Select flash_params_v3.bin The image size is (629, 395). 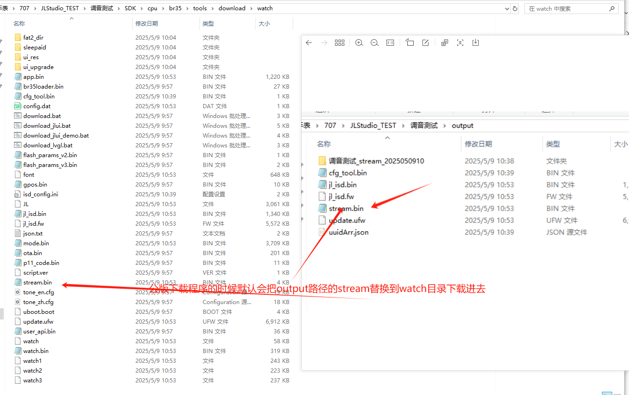pyautogui.click(x=50, y=165)
